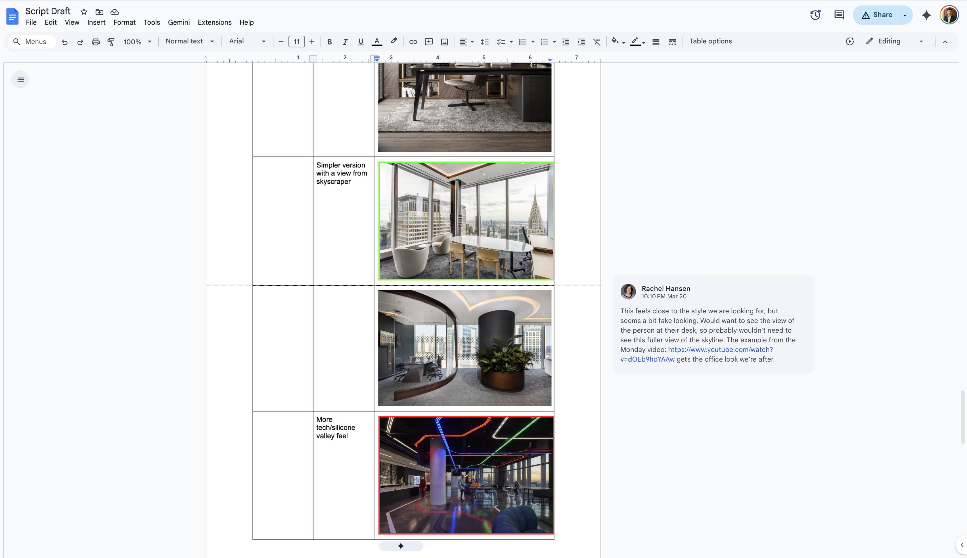Show document outline icon
The width and height of the screenshot is (967, 558).
click(20, 80)
